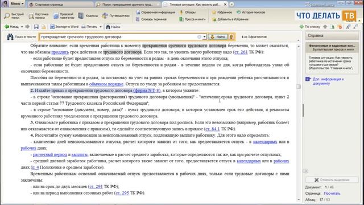Open Словарь терминов

click(151, 19)
